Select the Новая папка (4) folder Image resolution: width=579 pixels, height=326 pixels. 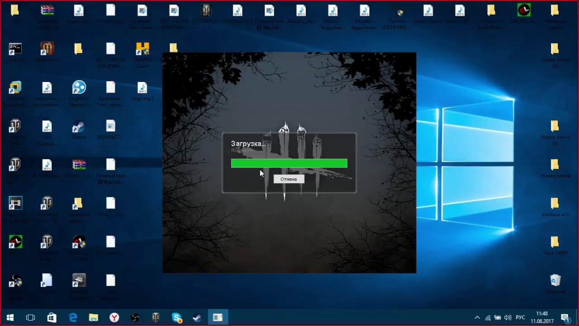click(x=555, y=55)
